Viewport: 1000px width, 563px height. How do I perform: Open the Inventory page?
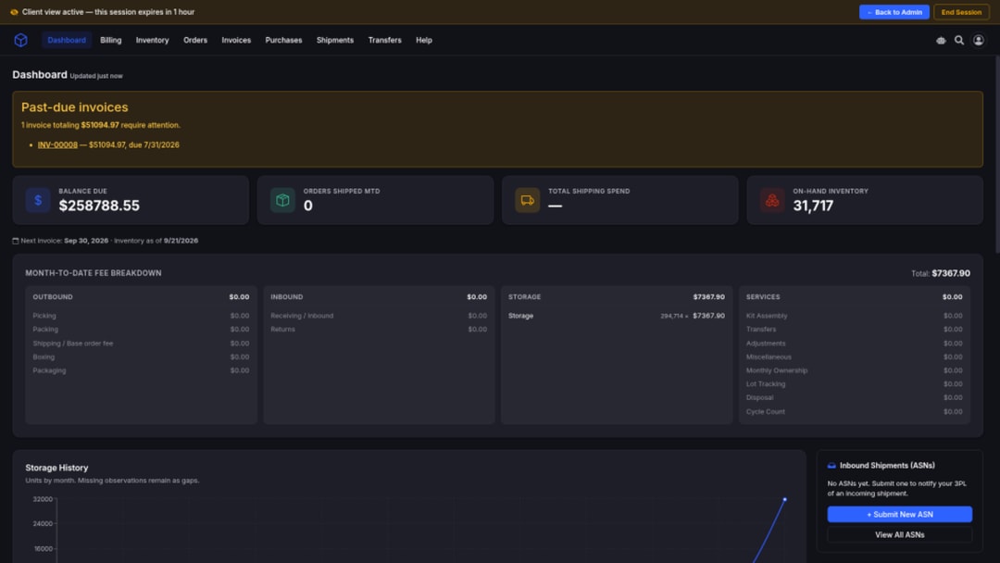point(153,40)
